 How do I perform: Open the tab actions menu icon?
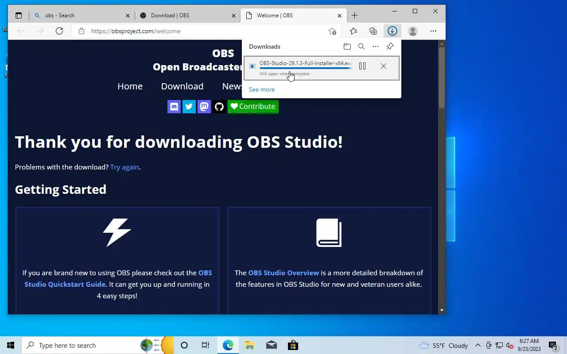click(19, 15)
